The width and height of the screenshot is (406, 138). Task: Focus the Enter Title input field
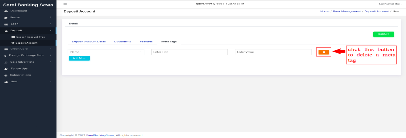[x=189, y=52]
